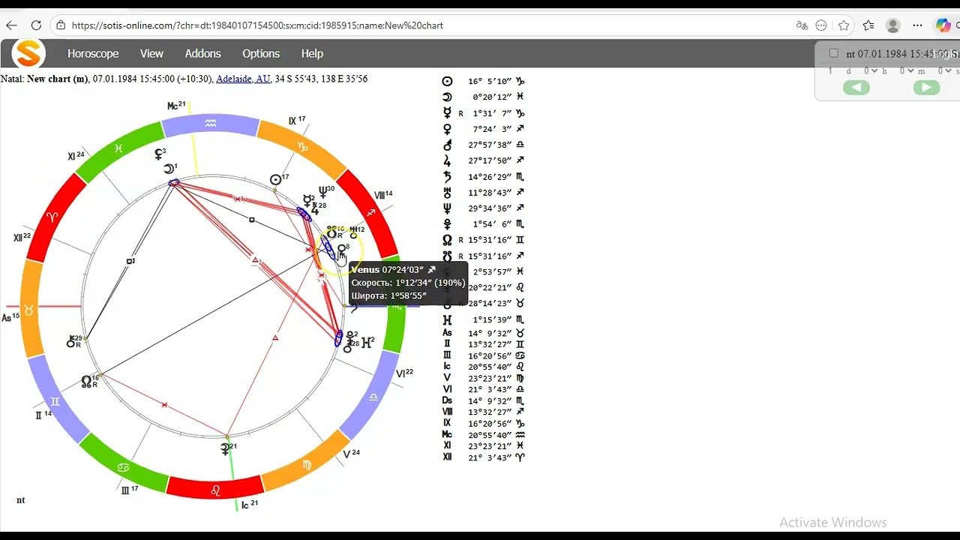Click the As 15 ascendant label
The image size is (960, 540).
tap(10, 317)
